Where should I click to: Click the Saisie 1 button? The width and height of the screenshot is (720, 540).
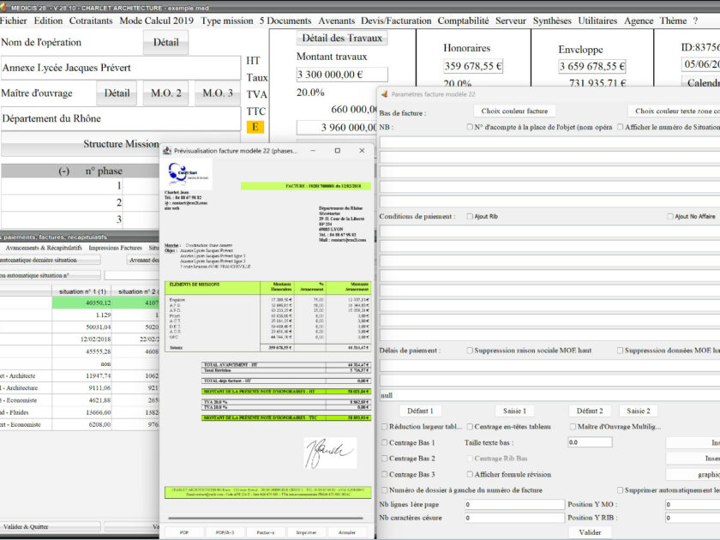click(x=515, y=411)
